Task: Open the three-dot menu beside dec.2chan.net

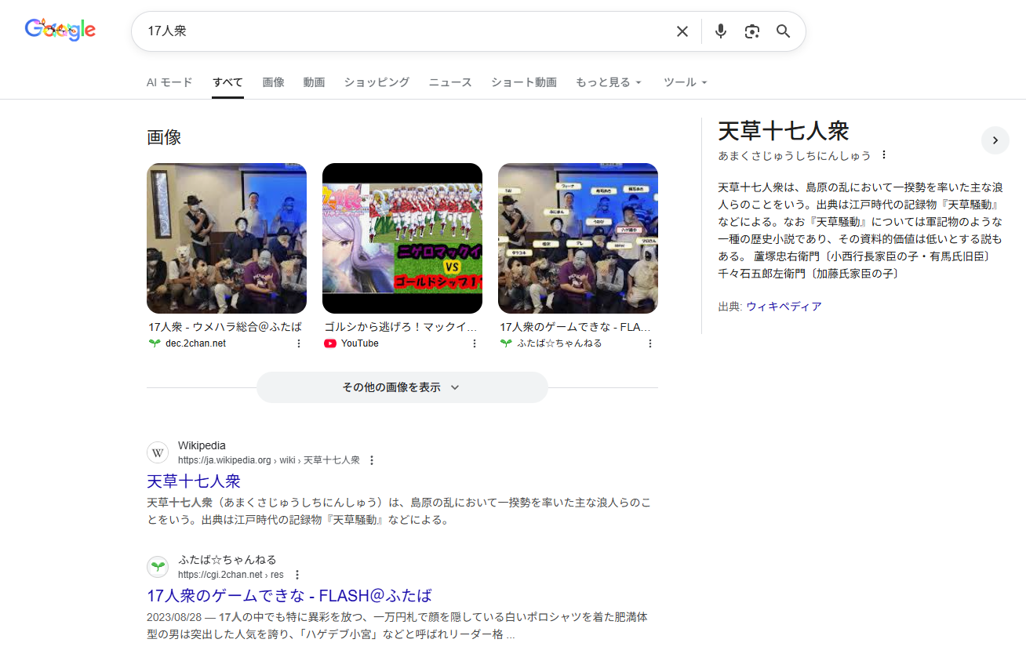Action: tap(298, 343)
